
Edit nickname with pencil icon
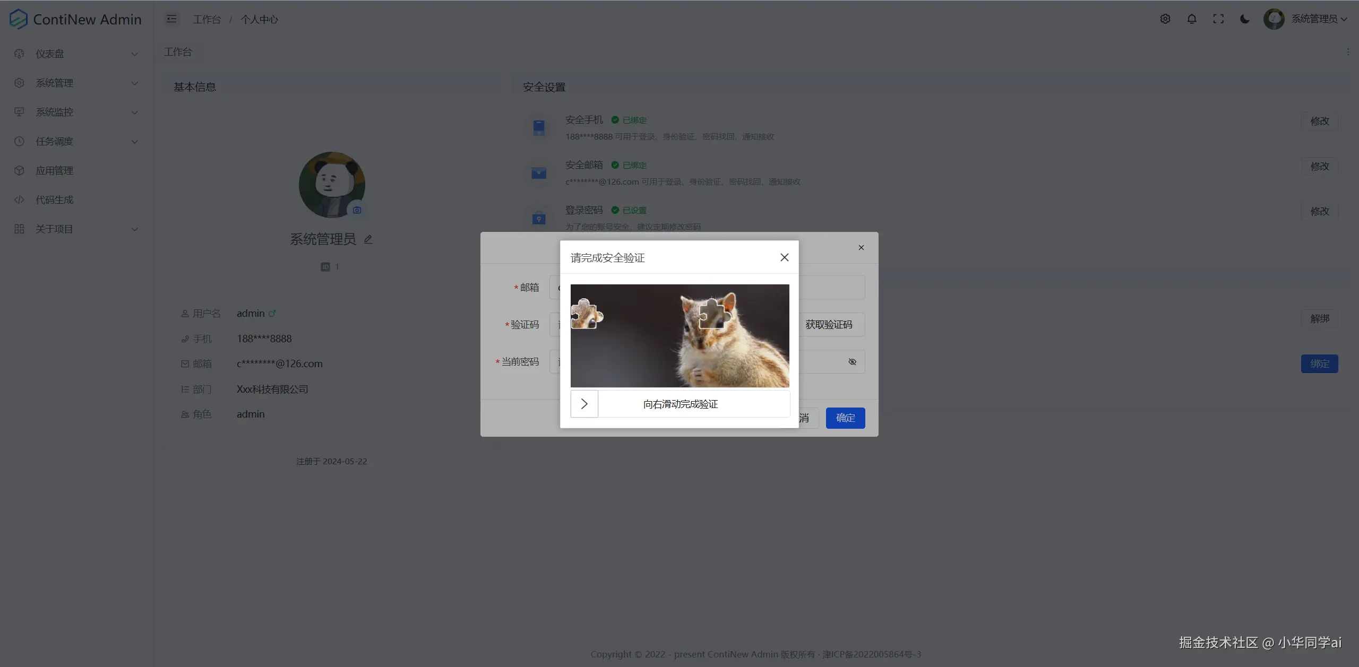click(368, 239)
